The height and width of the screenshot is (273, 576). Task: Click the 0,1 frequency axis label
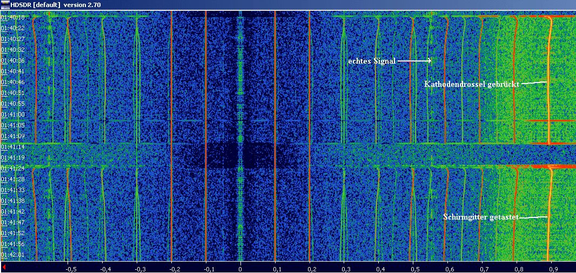[x=279, y=269]
